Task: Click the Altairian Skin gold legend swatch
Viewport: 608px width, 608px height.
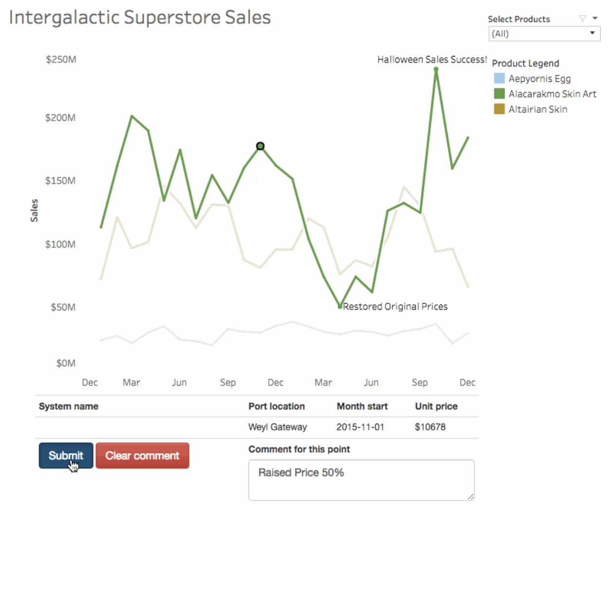Action: [x=499, y=109]
